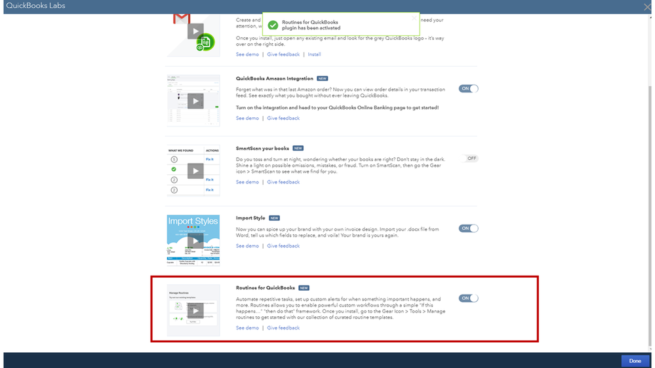Turn off QuickBooks Amazon Integration toggle
This screenshot has width=655, height=368.
[x=468, y=88]
